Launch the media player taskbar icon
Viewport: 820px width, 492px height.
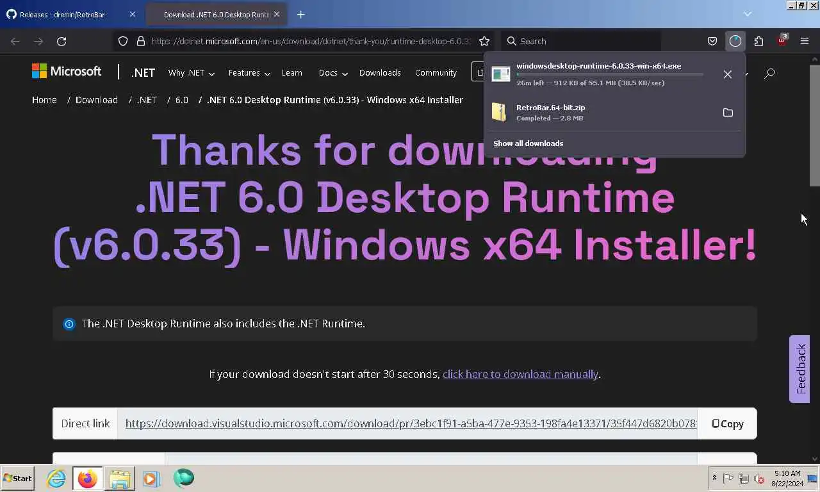[151, 479]
